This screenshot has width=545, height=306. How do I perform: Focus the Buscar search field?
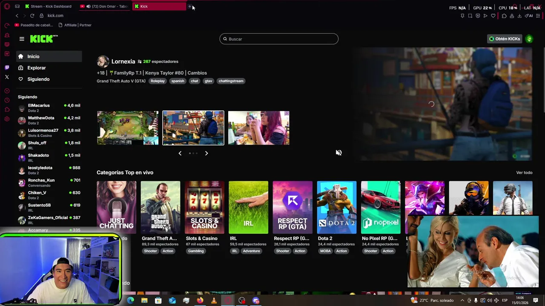279,39
